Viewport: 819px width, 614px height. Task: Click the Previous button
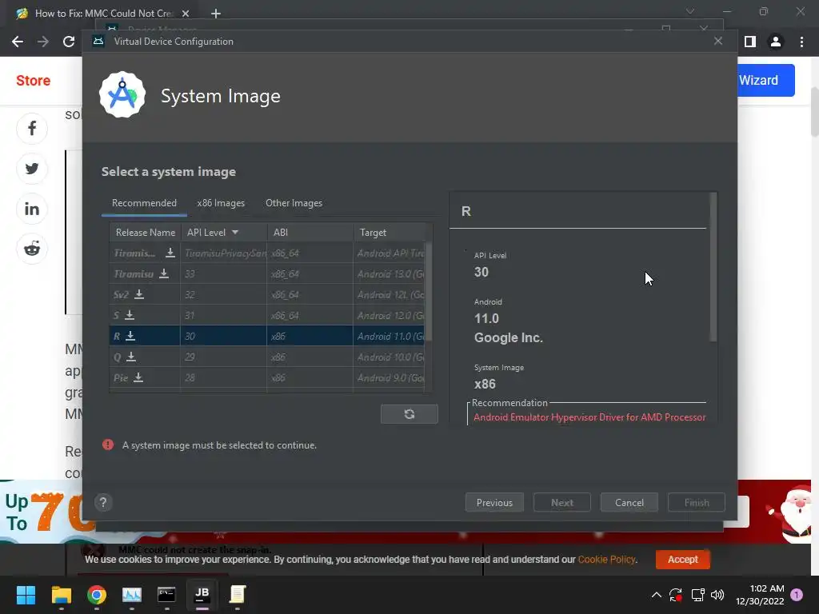click(494, 502)
